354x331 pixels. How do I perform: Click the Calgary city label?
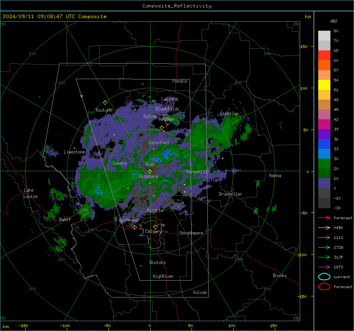click(x=153, y=231)
